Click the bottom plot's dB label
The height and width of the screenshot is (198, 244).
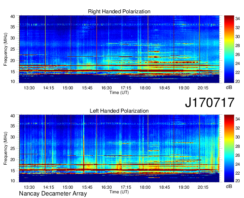(229, 186)
